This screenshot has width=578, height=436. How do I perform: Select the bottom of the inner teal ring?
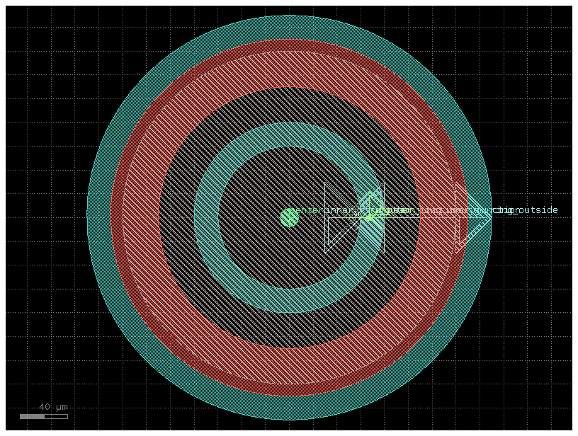[289, 300]
